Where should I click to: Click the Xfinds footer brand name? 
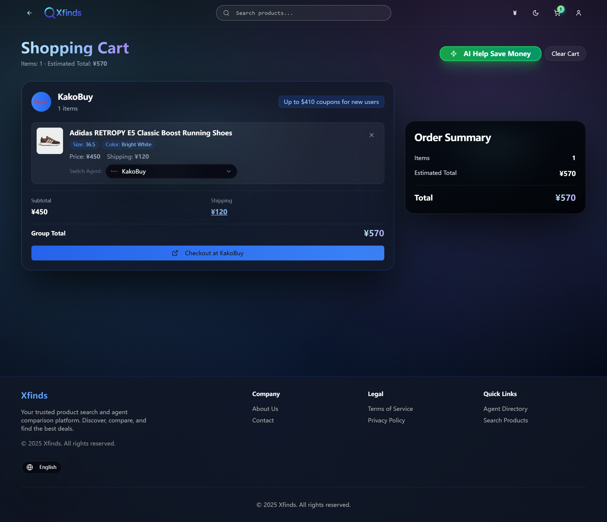(34, 395)
